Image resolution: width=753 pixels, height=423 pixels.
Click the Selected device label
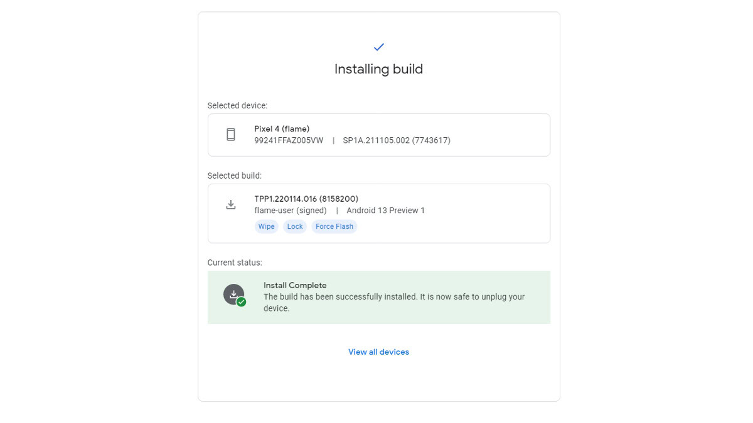pyautogui.click(x=237, y=106)
